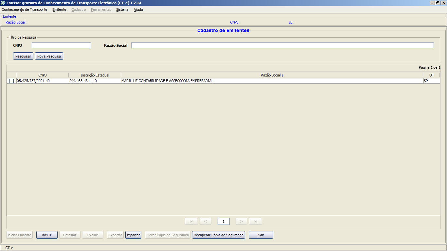Select MARILLUZ CONTABILIDADE E ASSESSORIA EMPRESARIAL
Image resolution: width=447 pixels, height=251 pixels.
coord(272,81)
